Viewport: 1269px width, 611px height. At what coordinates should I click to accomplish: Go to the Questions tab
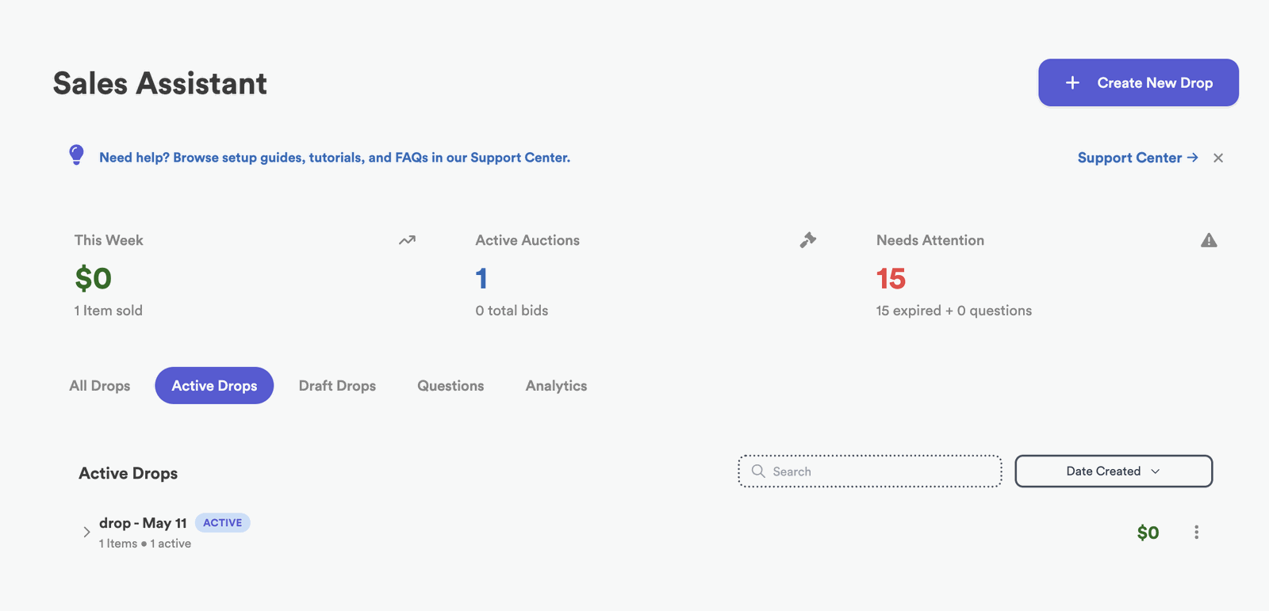(x=450, y=386)
